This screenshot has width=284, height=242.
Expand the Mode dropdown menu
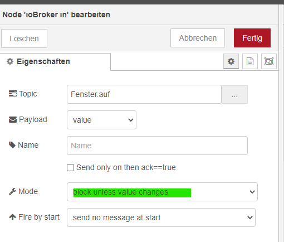click(162, 192)
